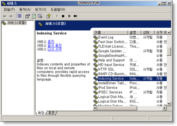Open the 파일(F) menu
177x126 pixels.
click(x=9, y=9)
